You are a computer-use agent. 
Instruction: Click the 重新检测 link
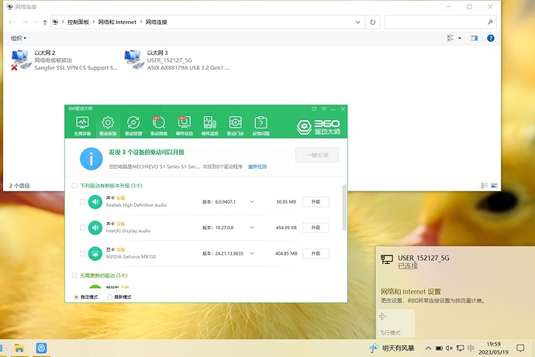pos(257,166)
